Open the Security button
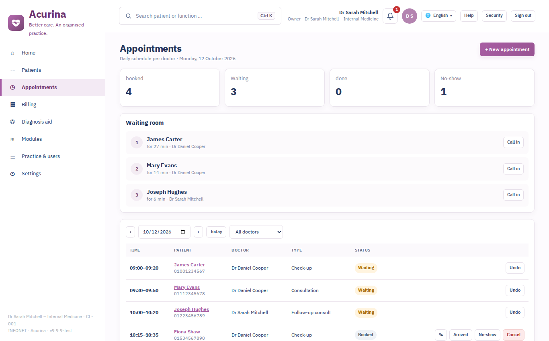This screenshot has width=549, height=341. pos(494,16)
